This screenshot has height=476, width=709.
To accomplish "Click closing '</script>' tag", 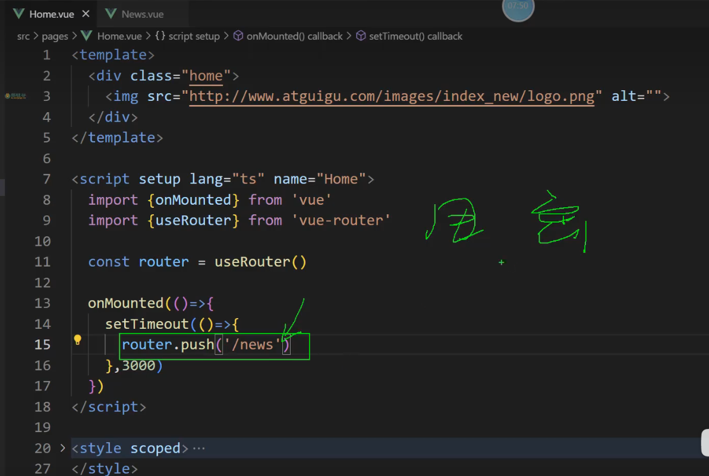I will (109, 407).
